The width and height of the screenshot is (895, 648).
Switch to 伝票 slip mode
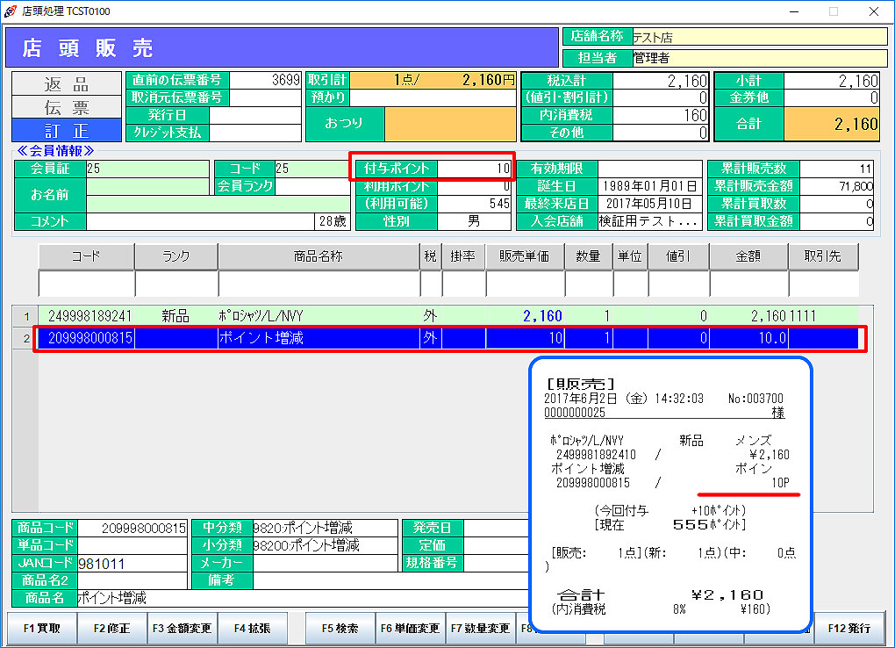click(67, 107)
